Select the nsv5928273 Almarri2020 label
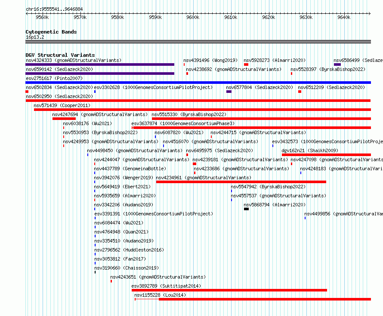The image size is (383, 316). click(275, 60)
